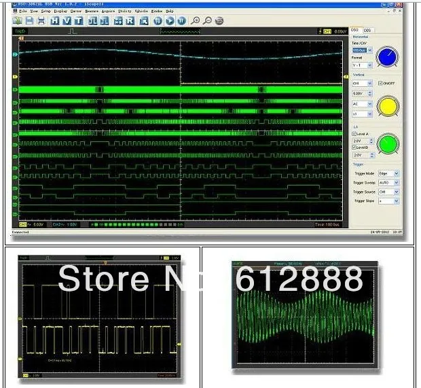Click the round auto-set toolbar icon

(x=158, y=20)
